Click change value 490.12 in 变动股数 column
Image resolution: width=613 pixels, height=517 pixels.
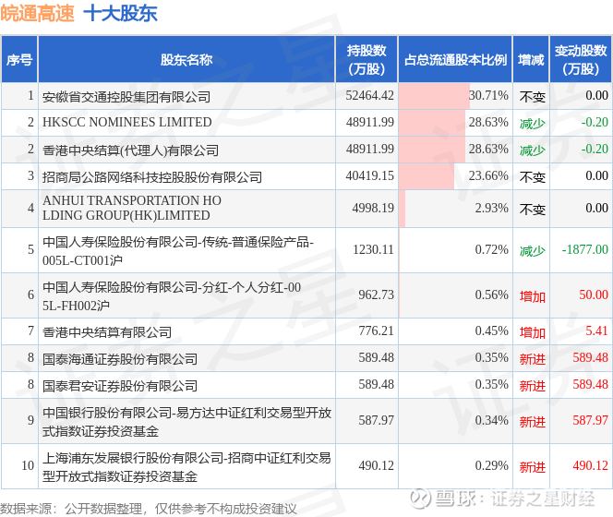(x=590, y=466)
